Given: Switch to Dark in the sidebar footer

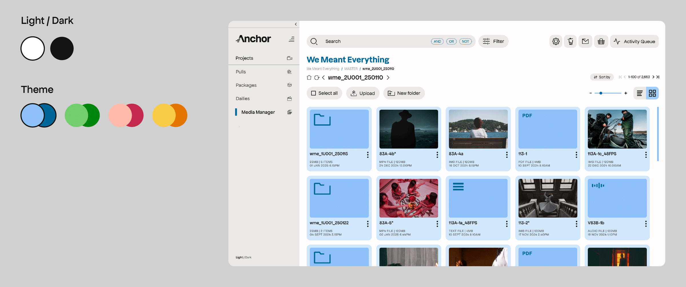Looking at the screenshot, I should tap(248, 257).
